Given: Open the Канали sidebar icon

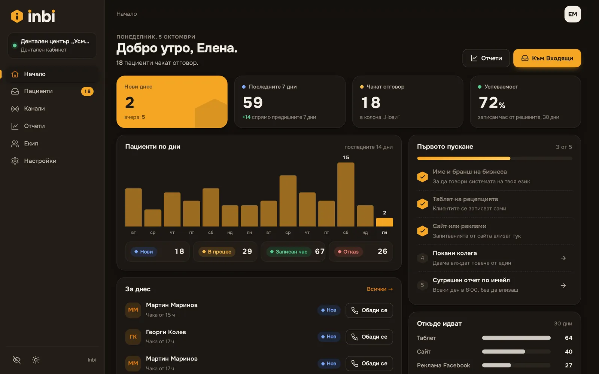Looking at the screenshot, I should pyautogui.click(x=15, y=109).
